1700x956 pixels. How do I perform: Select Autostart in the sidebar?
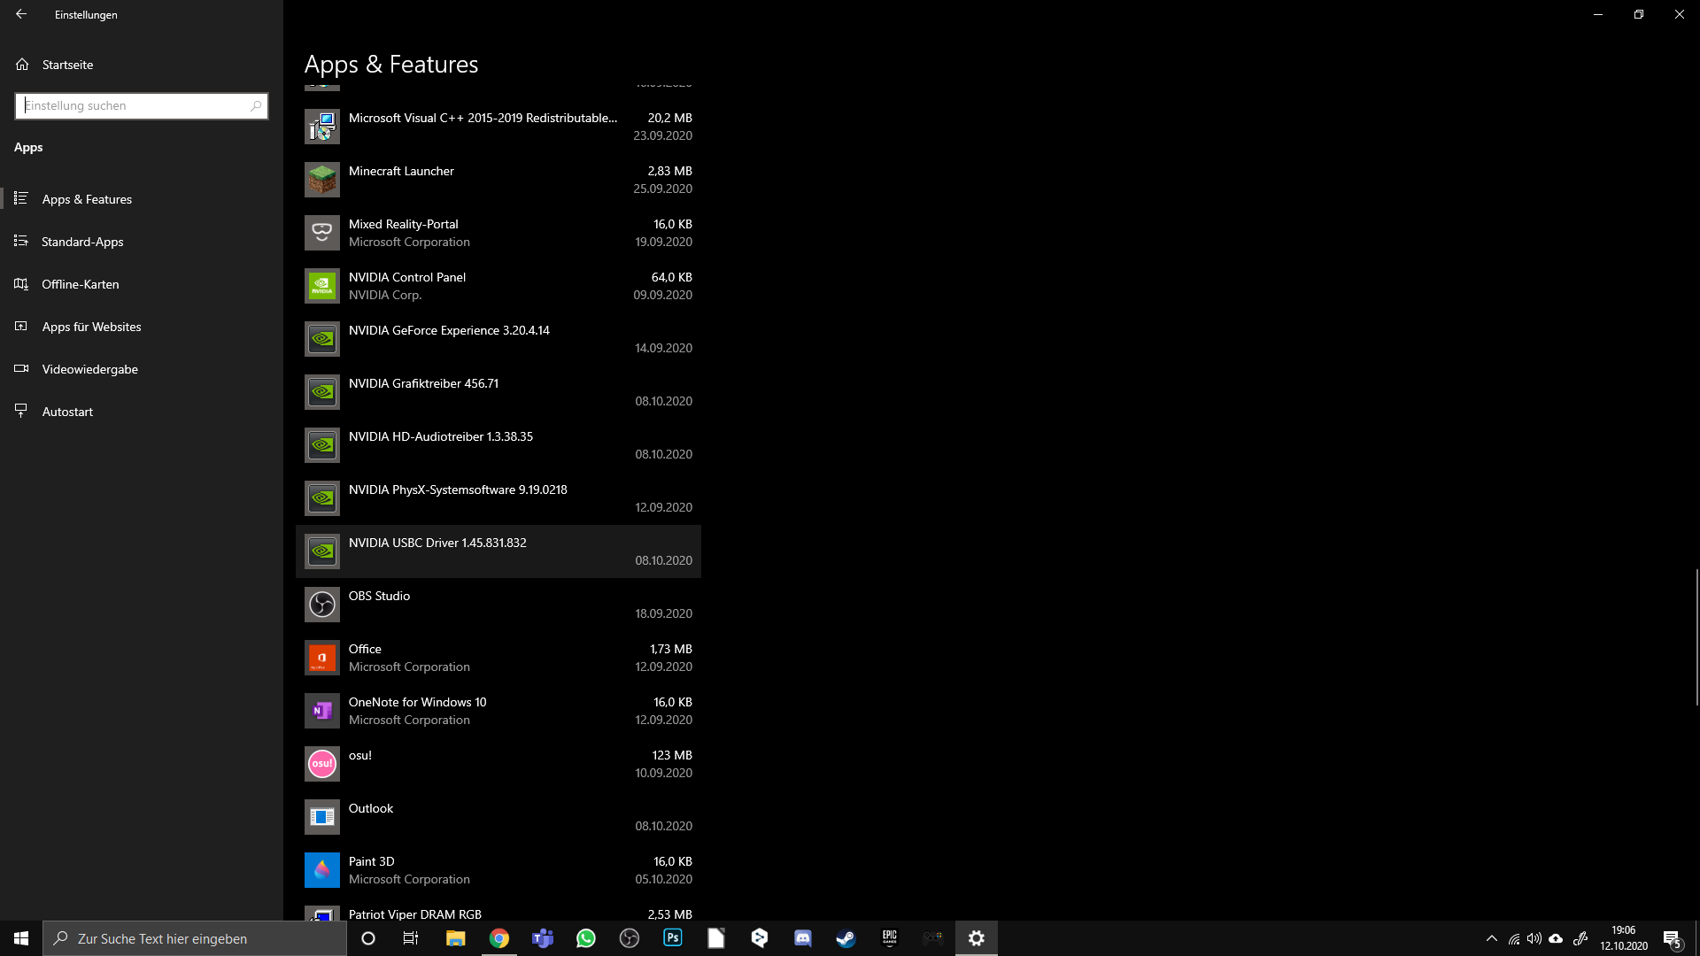coord(67,412)
